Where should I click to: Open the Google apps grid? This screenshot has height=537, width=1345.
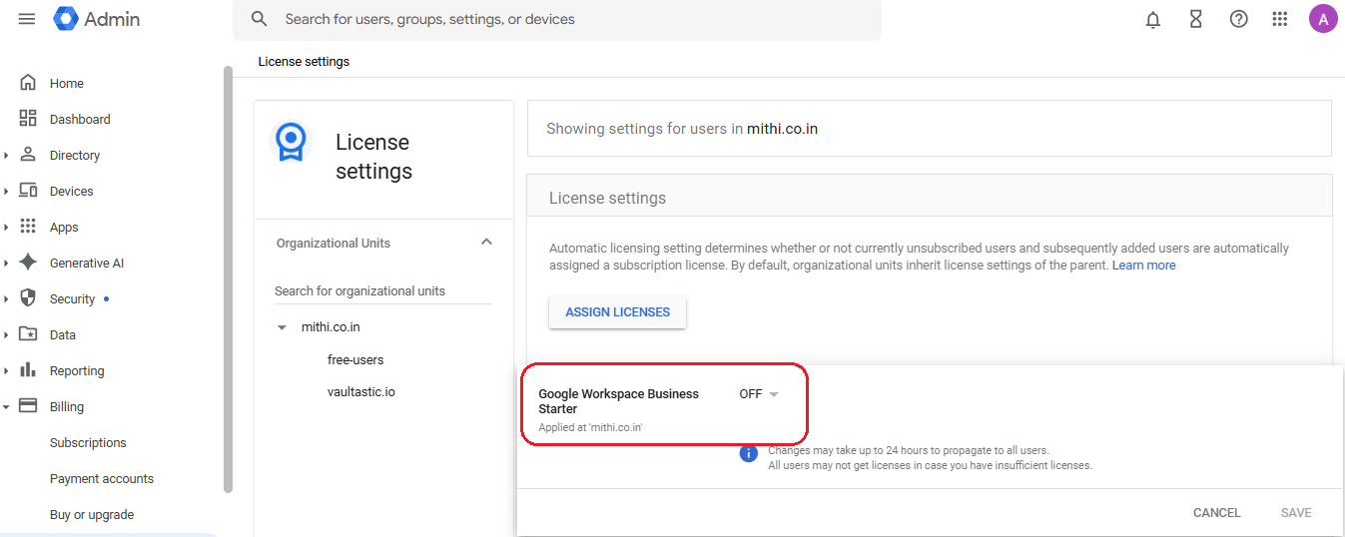(1280, 19)
